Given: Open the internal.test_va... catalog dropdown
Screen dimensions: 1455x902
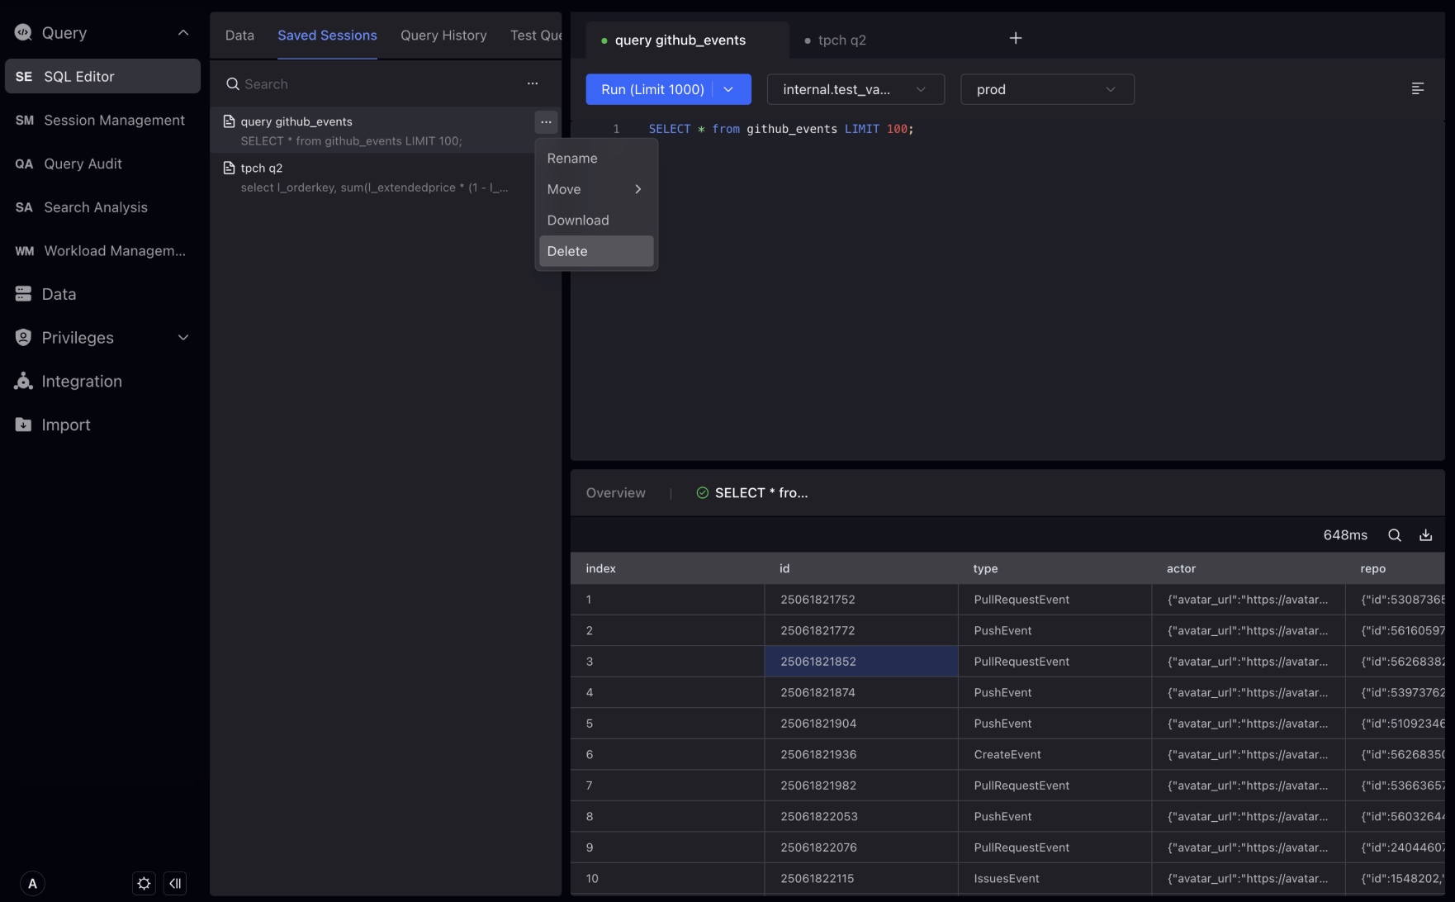Looking at the screenshot, I should pyautogui.click(x=855, y=89).
